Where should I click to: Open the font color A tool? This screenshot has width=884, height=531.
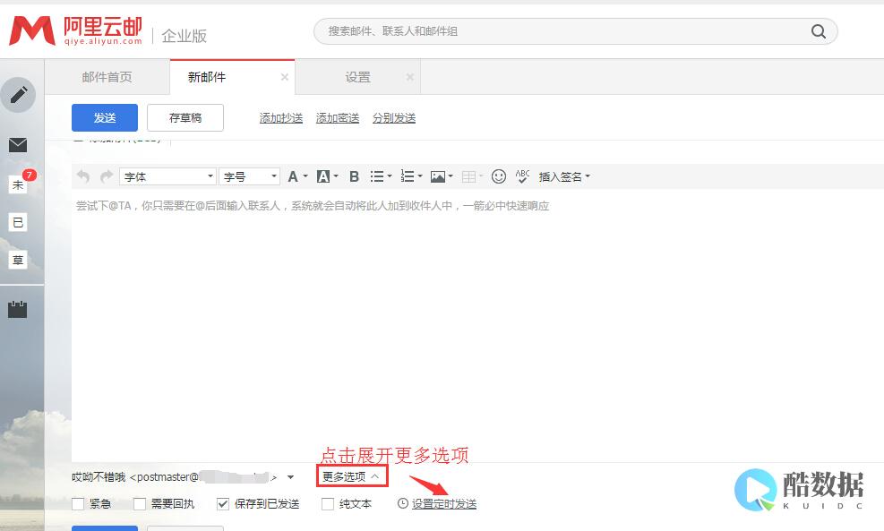click(x=293, y=176)
